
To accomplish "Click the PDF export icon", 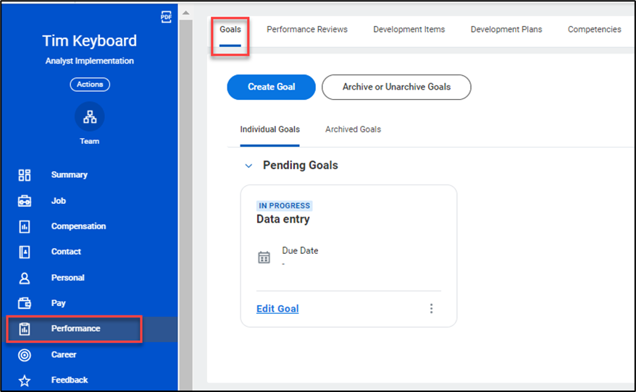I will 166,17.
